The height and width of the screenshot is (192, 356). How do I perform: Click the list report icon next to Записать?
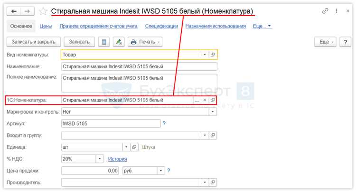pos(104,42)
